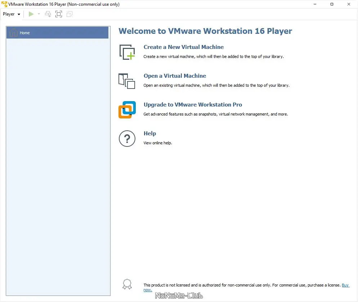Click the Home house icon
The height and width of the screenshot is (302, 358).
13,33
